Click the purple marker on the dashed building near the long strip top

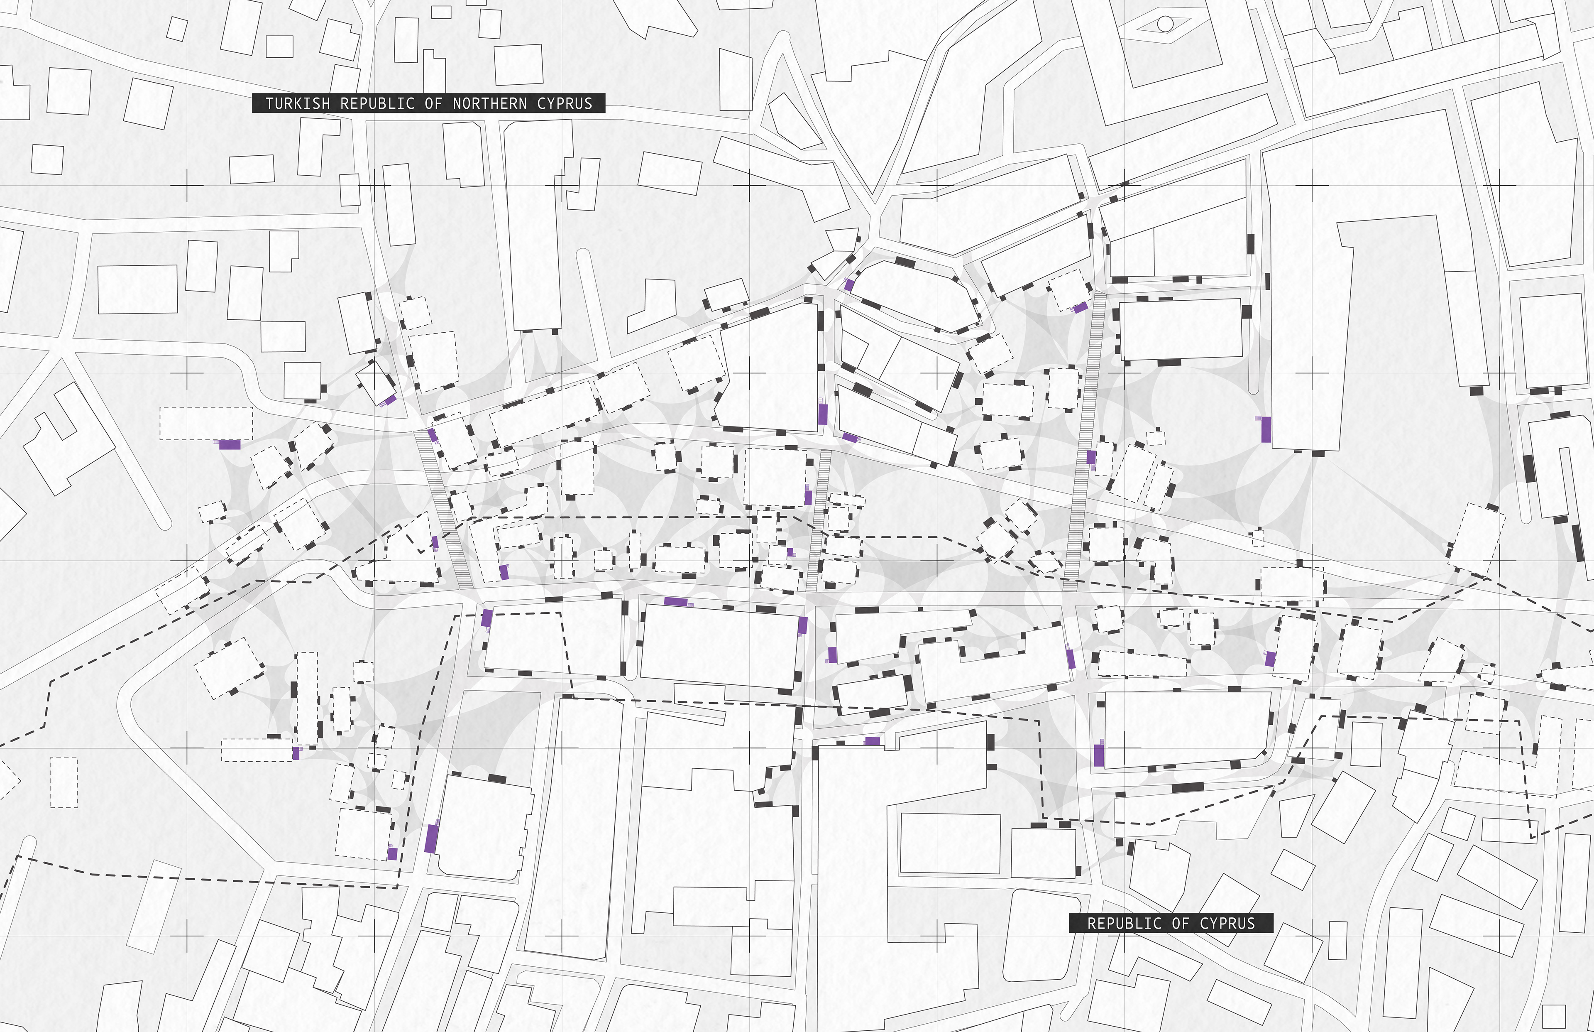pyautogui.click(x=1080, y=308)
